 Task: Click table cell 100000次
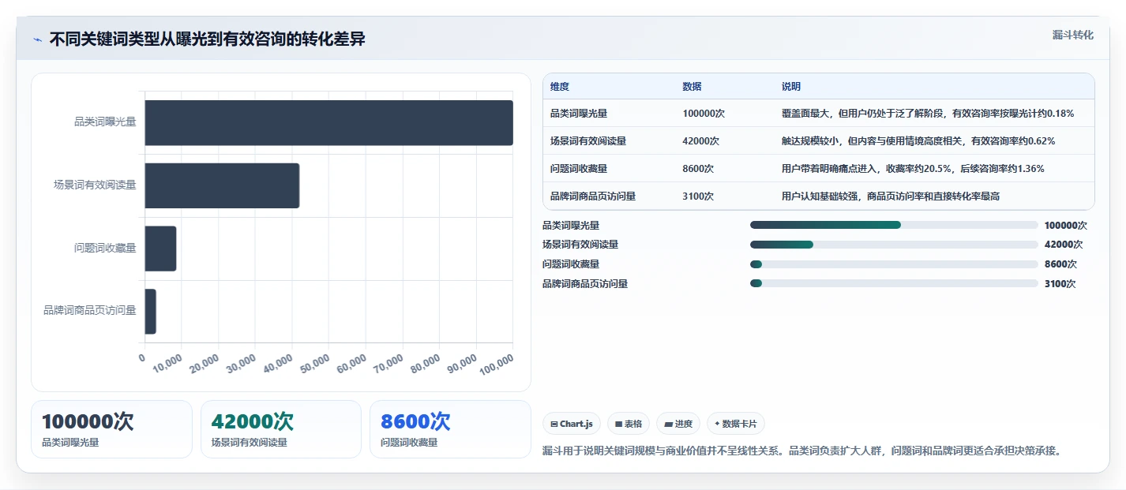[x=704, y=113]
